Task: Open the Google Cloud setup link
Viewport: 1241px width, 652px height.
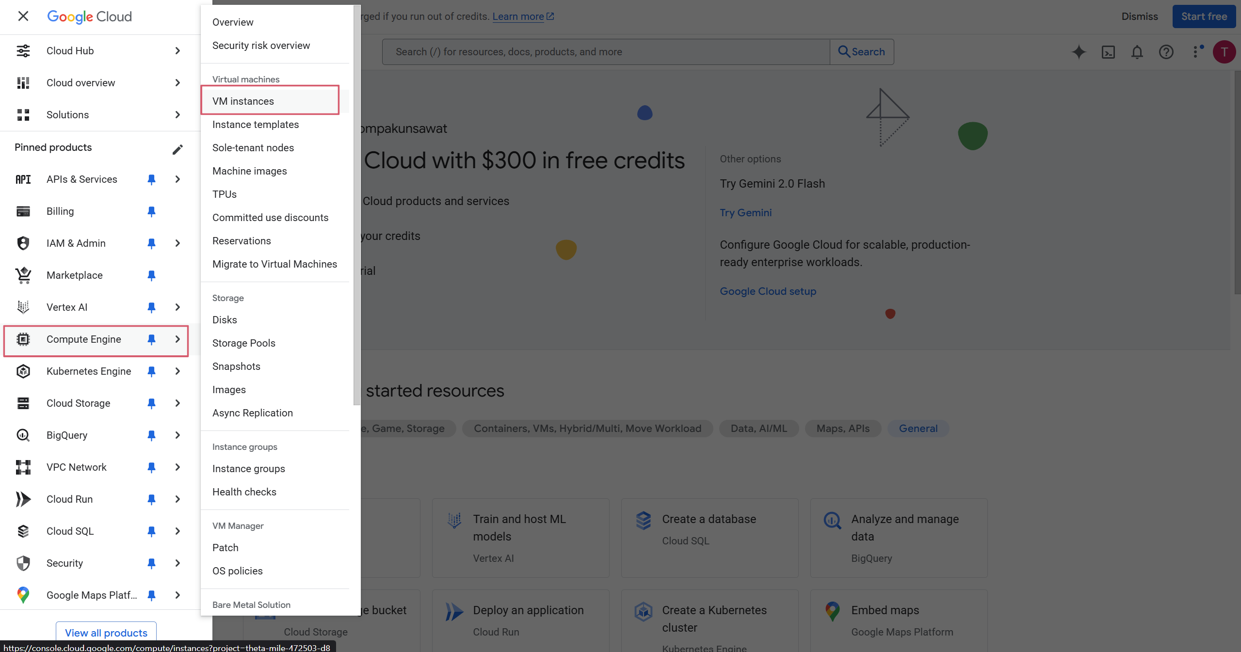Action: (768, 291)
